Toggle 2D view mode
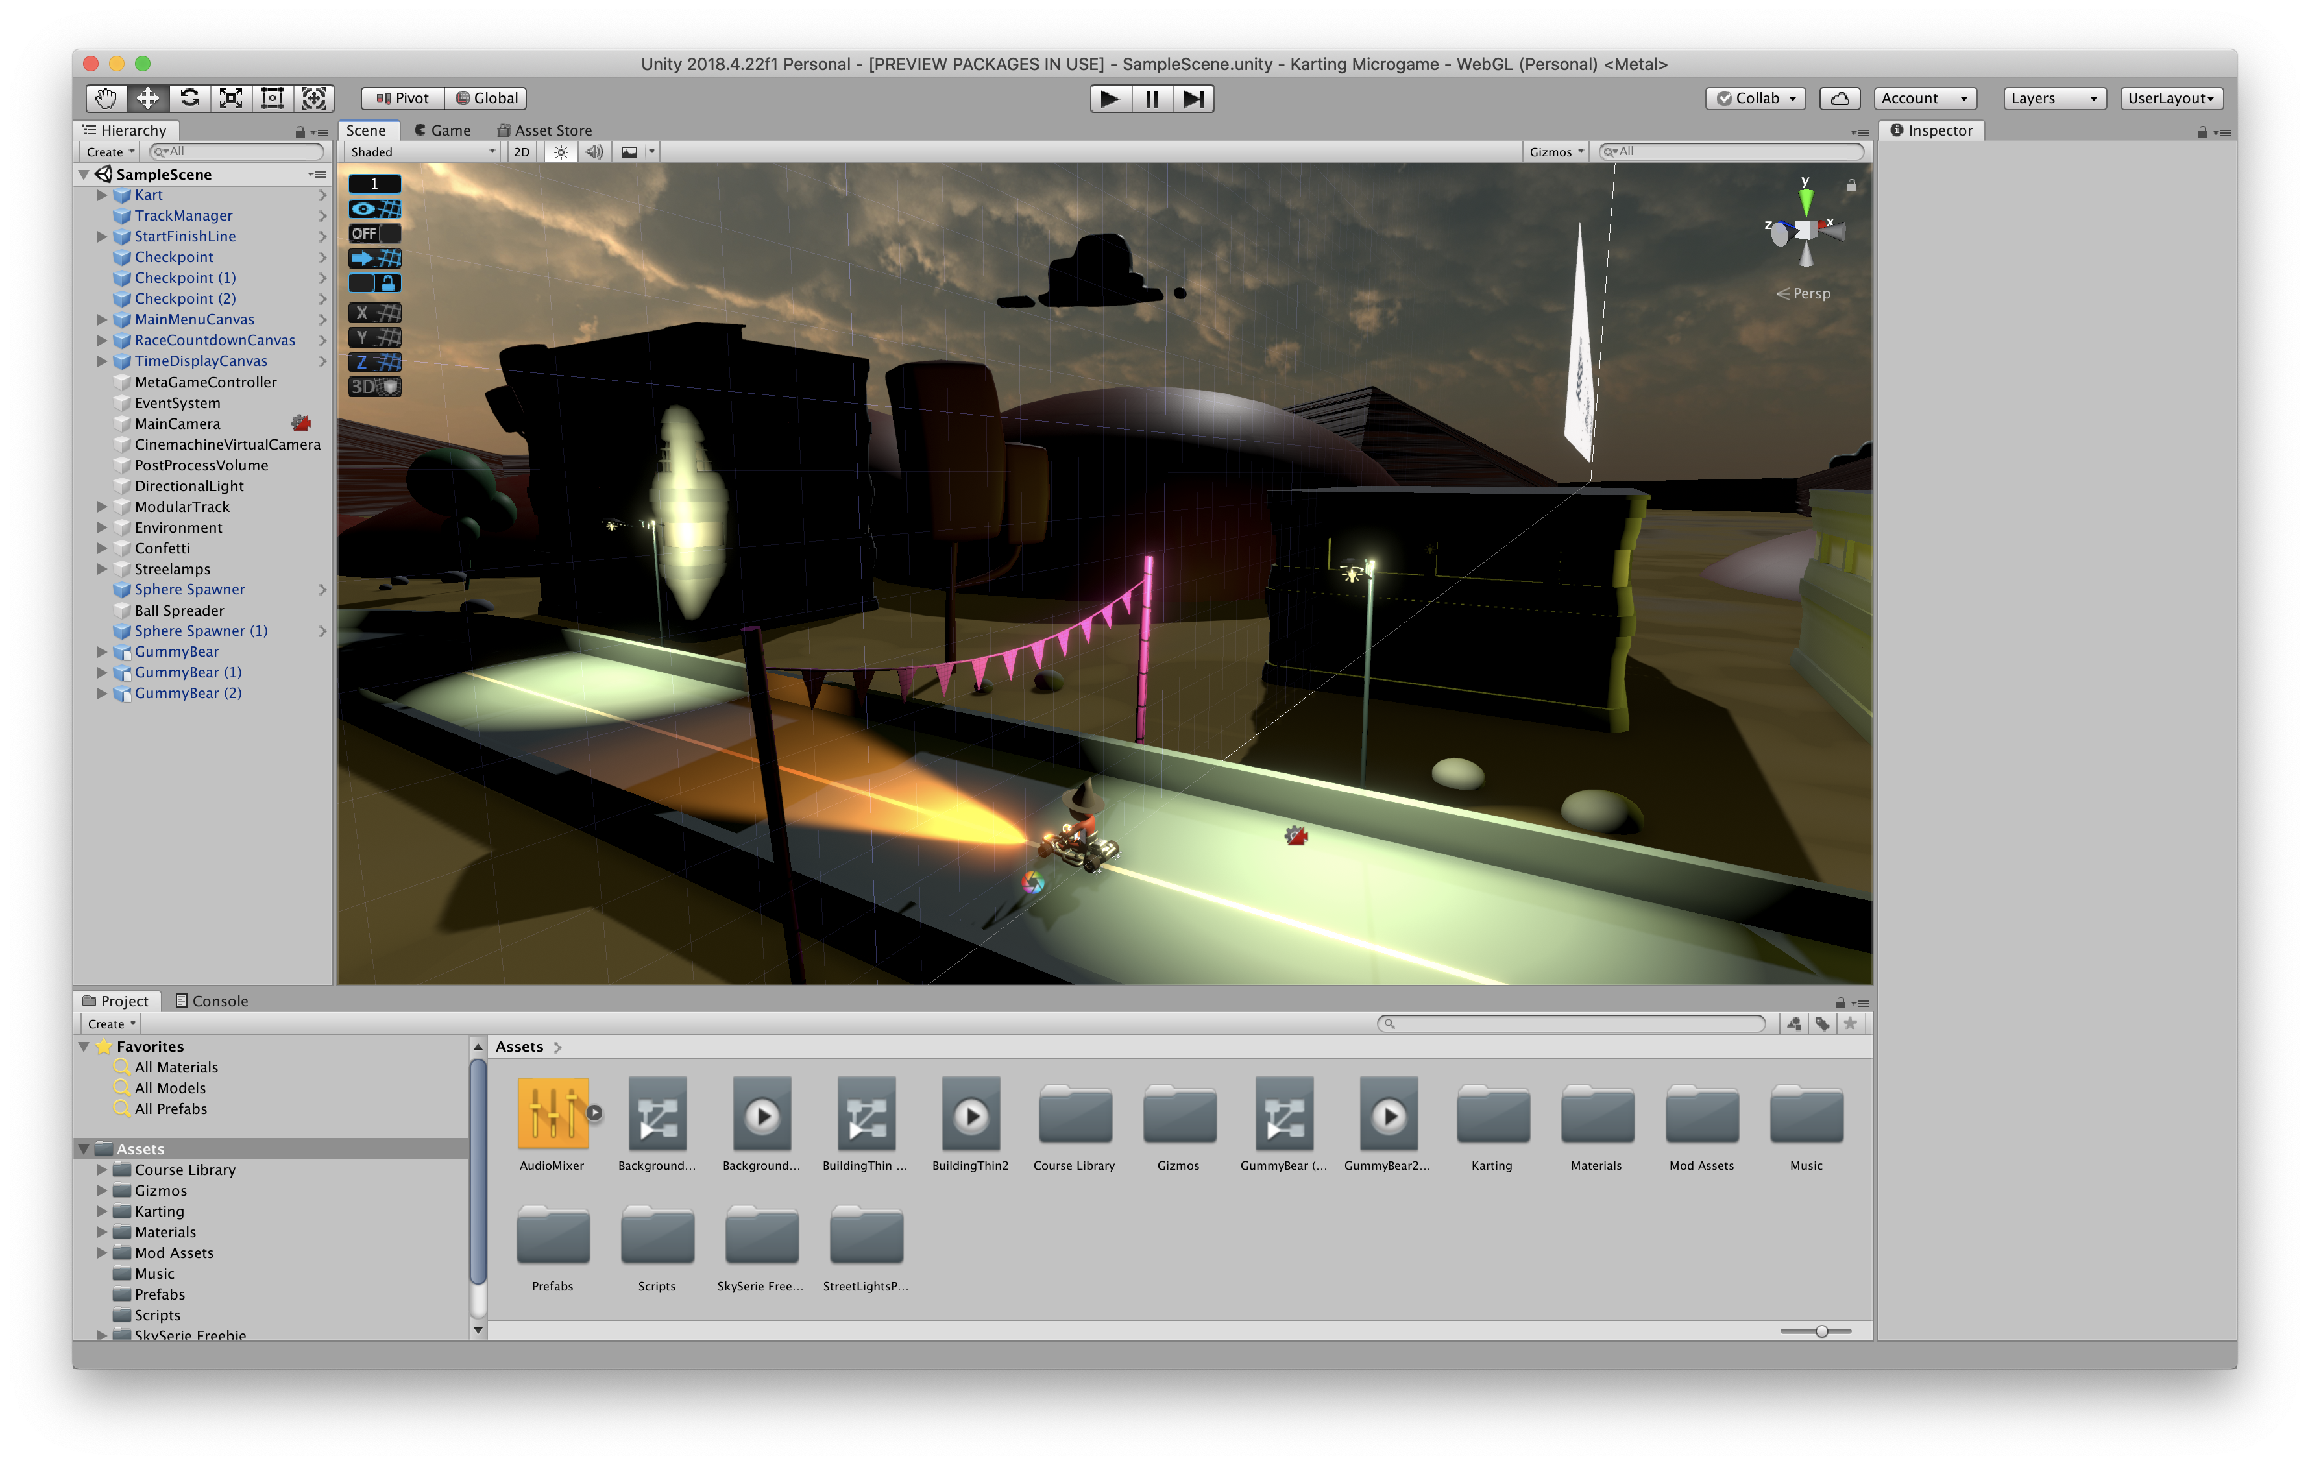2310x1465 pixels. click(x=521, y=152)
